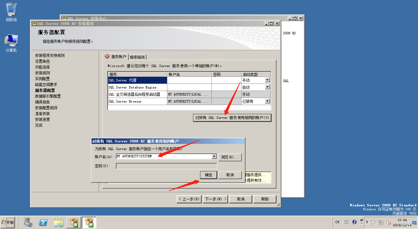This screenshot has width=418, height=229.
Task: Click the SQL Server 安装中心 window title icon
Action: coord(64,18)
